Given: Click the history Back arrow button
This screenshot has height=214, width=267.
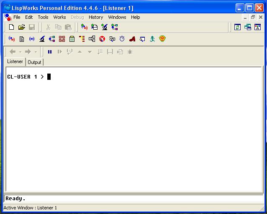Looking at the screenshot, I should 13,51.
